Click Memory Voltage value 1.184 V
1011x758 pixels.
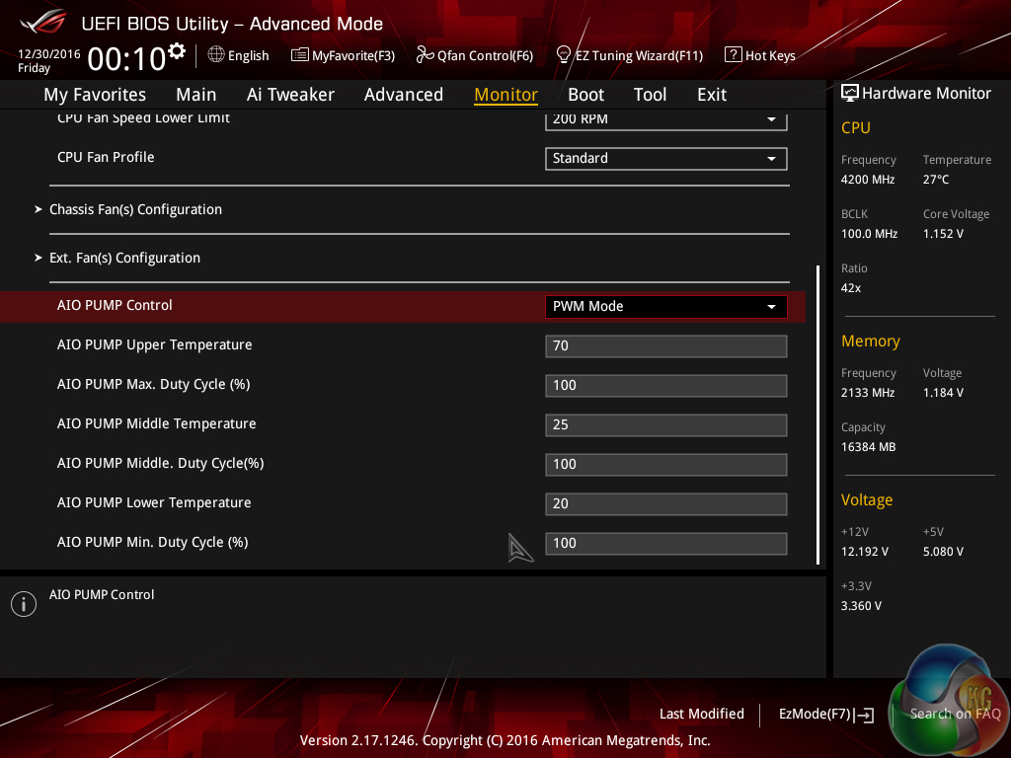[x=943, y=393]
